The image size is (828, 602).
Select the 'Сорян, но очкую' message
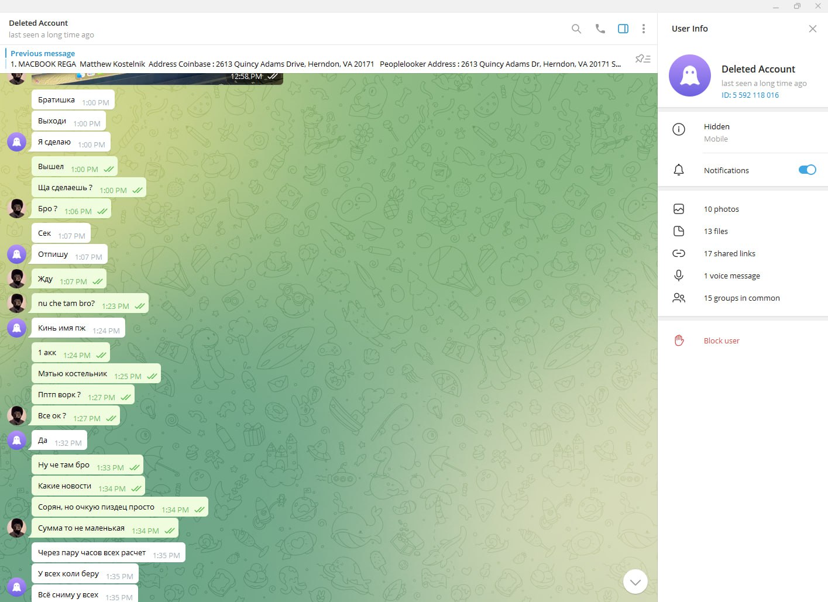click(x=120, y=507)
